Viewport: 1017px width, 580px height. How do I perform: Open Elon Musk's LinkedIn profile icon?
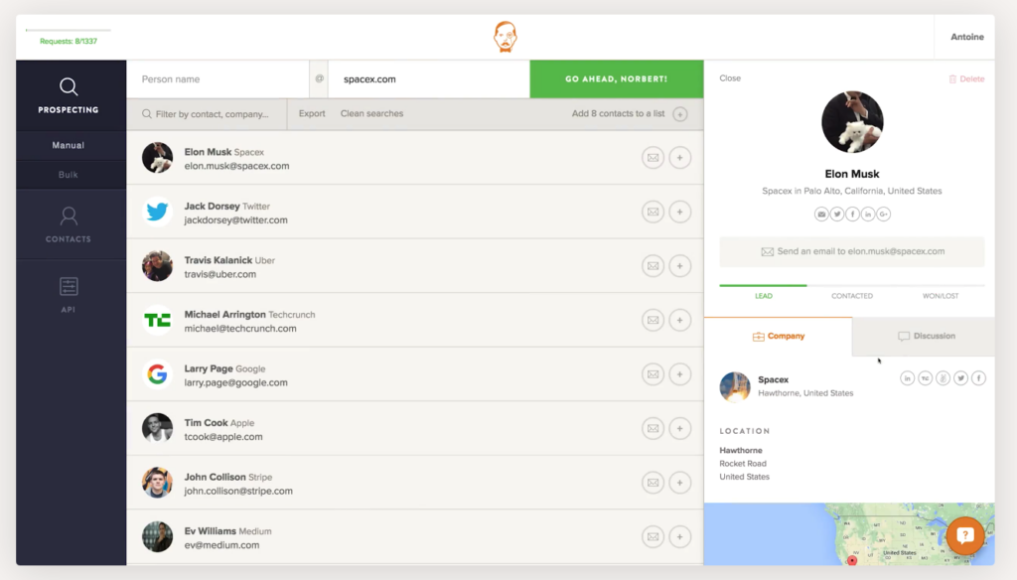868,215
